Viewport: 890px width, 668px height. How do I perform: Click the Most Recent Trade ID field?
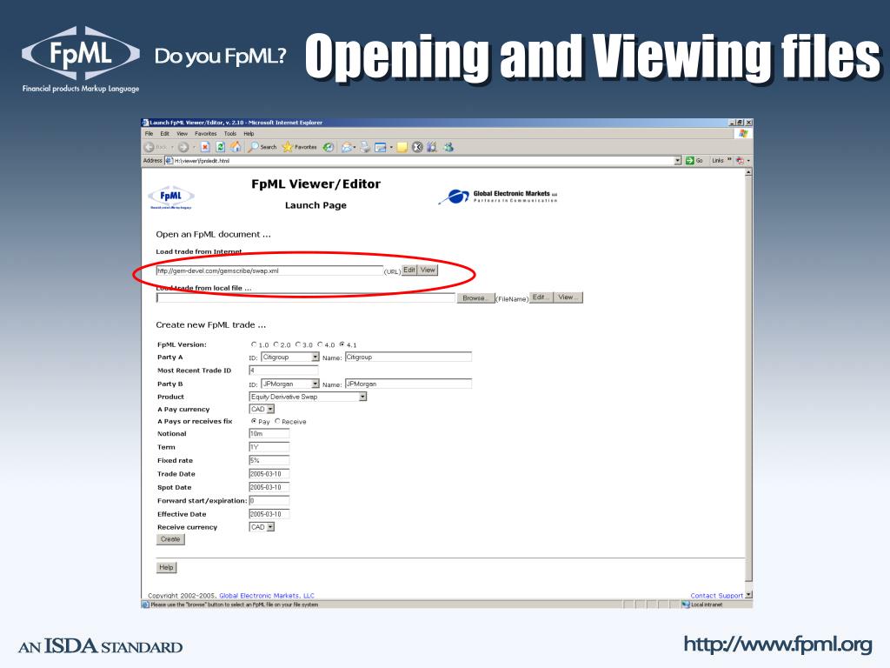283,370
